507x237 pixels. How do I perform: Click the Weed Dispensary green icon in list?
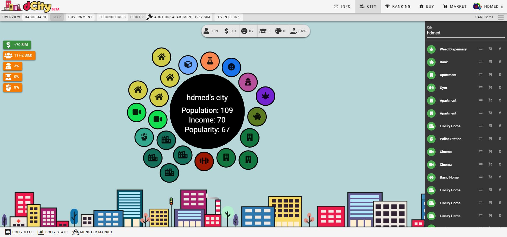pos(431,49)
